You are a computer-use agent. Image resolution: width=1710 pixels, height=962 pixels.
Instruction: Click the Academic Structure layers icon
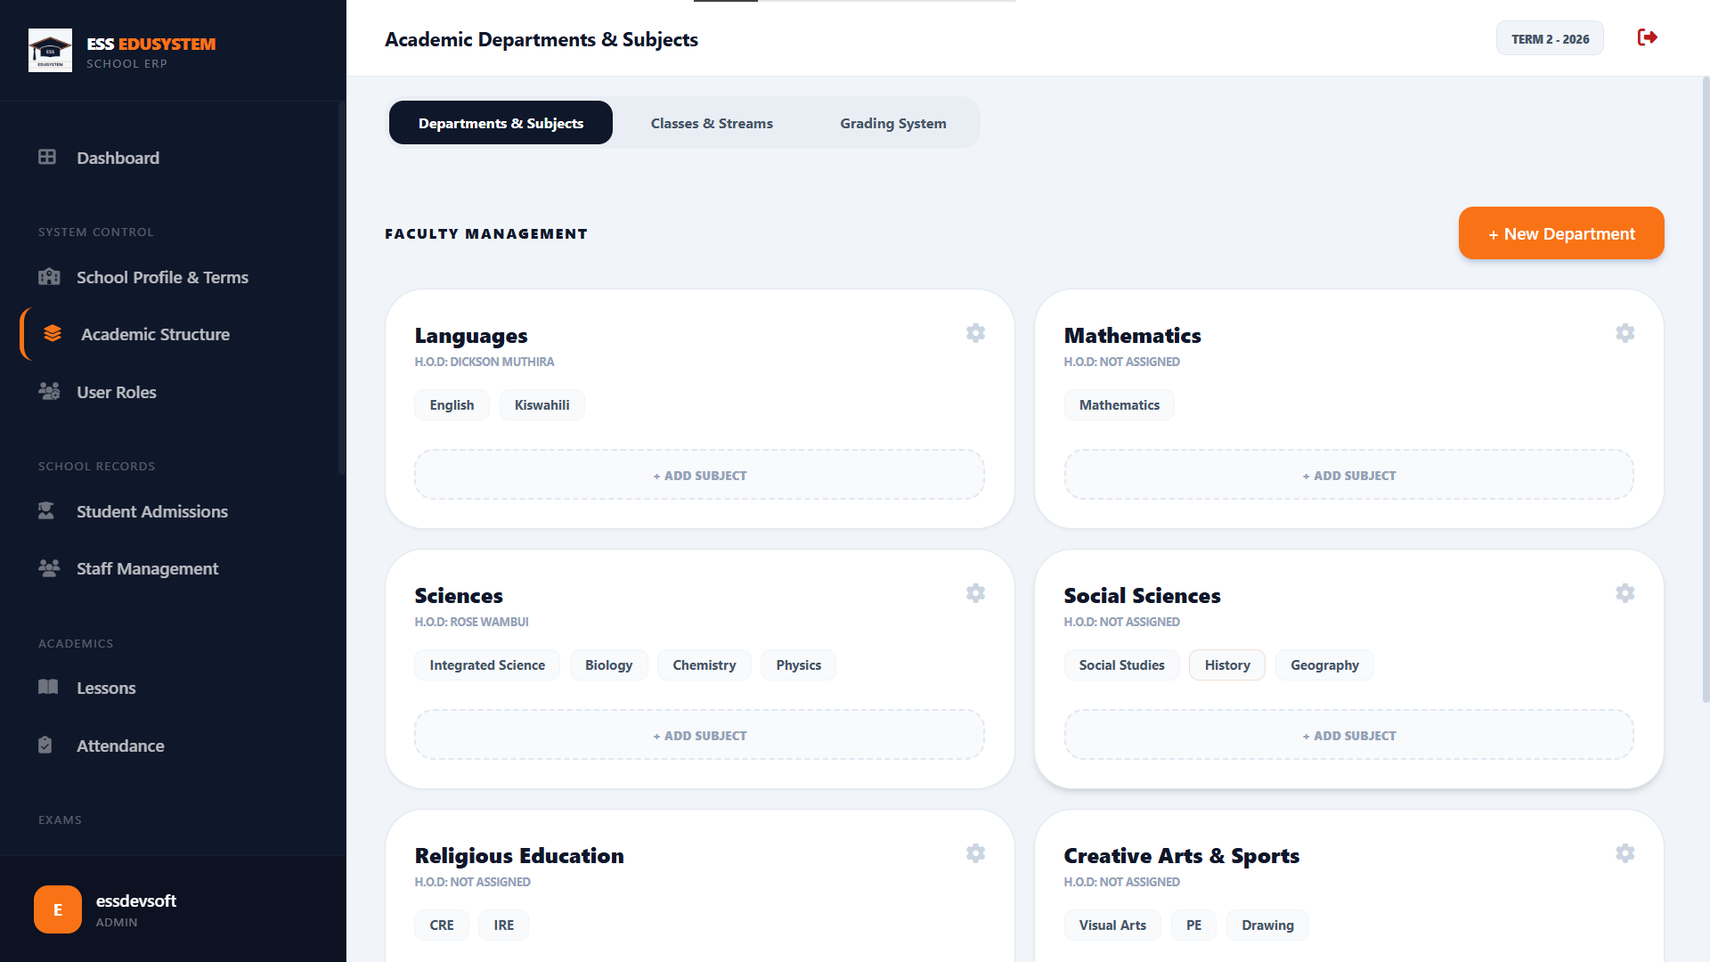click(53, 333)
